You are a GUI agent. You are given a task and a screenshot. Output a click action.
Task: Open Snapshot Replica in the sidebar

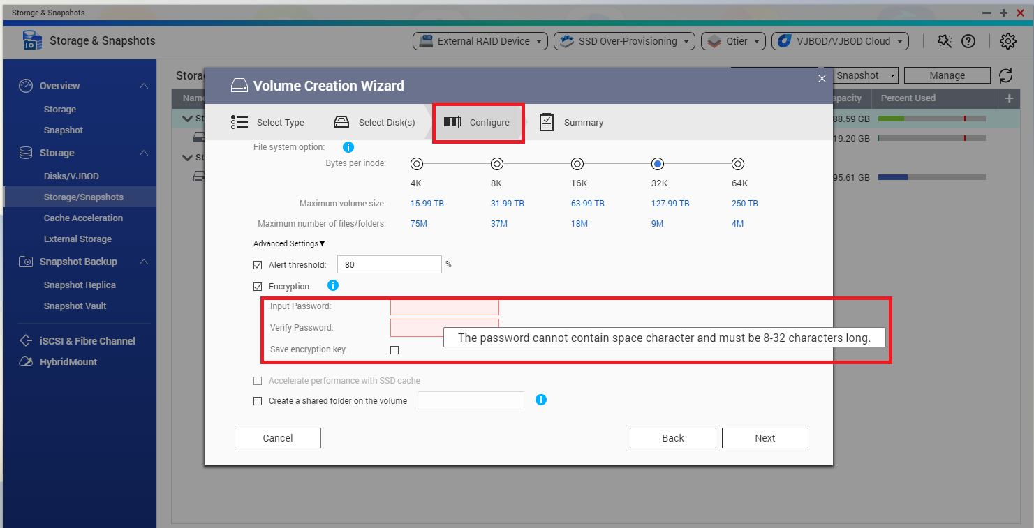pos(80,285)
